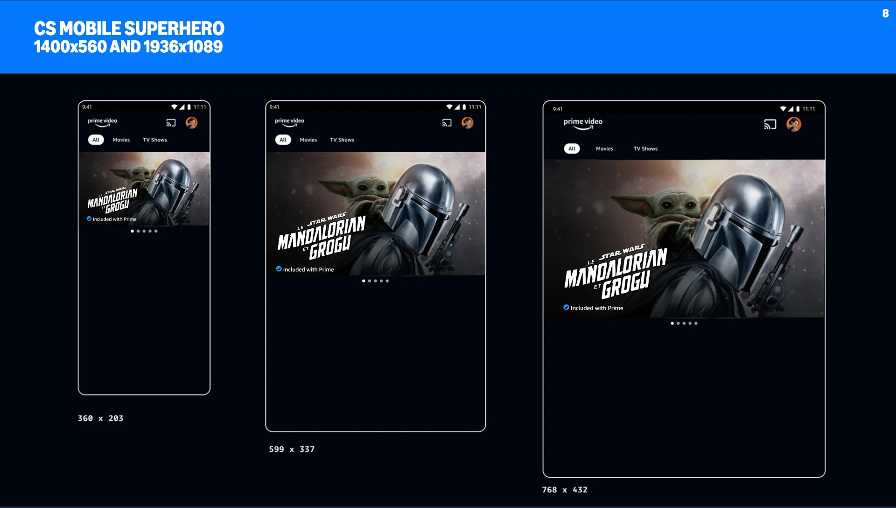
Task: Tap the cast icon in the 599 x 337 mockup
Action: pyautogui.click(x=447, y=123)
